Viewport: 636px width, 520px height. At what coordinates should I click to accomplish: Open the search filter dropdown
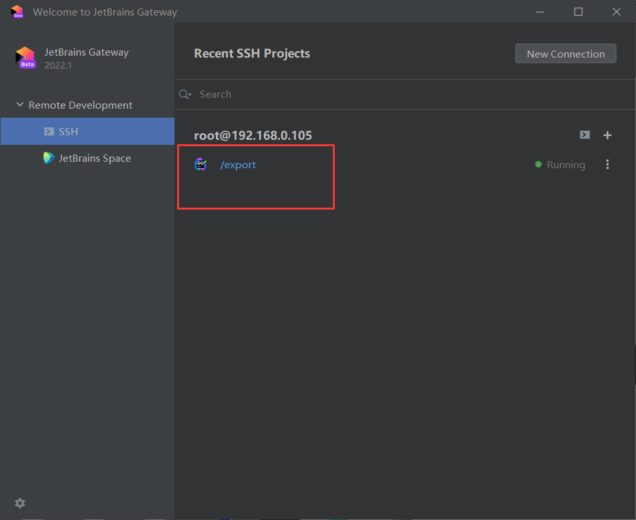pos(189,96)
